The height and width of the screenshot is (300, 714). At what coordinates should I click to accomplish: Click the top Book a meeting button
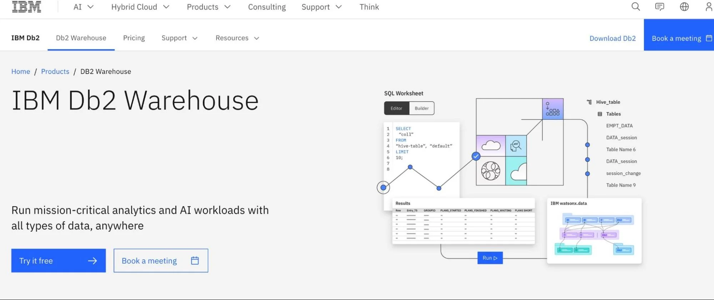click(x=679, y=35)
